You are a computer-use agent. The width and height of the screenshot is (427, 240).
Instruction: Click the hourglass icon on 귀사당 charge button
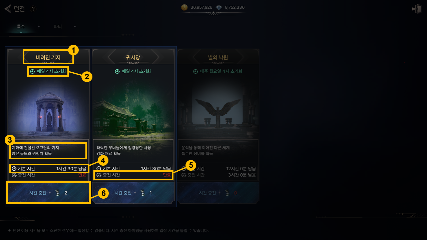(142, 193)
